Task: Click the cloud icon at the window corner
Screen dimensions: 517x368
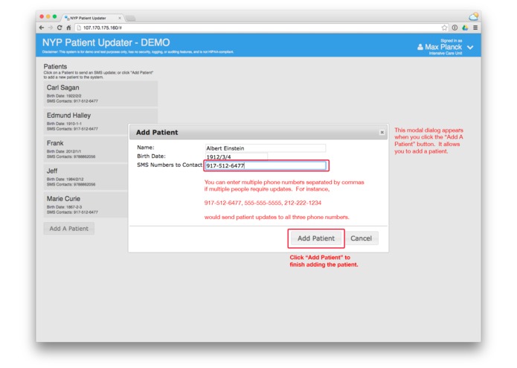Action: pyautogui.click(x=473, y=16)
